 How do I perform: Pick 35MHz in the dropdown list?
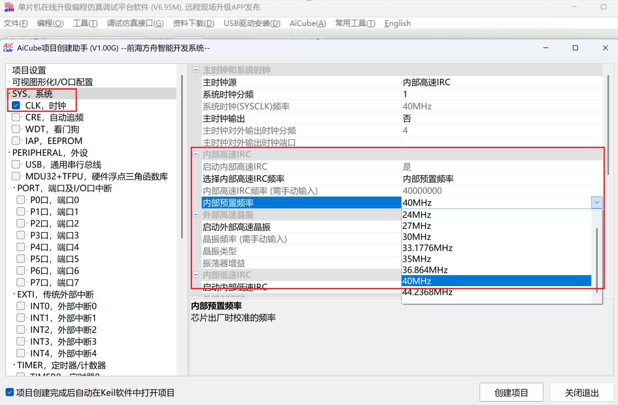(496, 259)
